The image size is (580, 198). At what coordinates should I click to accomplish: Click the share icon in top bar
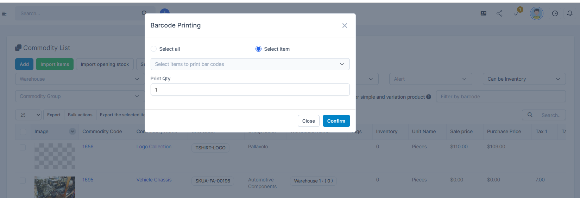[x=499, y=13]
